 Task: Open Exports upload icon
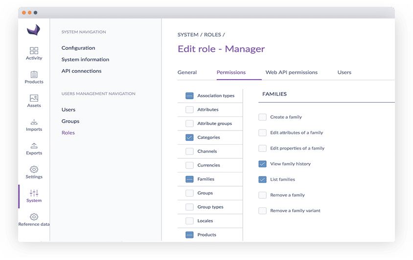[x=34, y=146]
